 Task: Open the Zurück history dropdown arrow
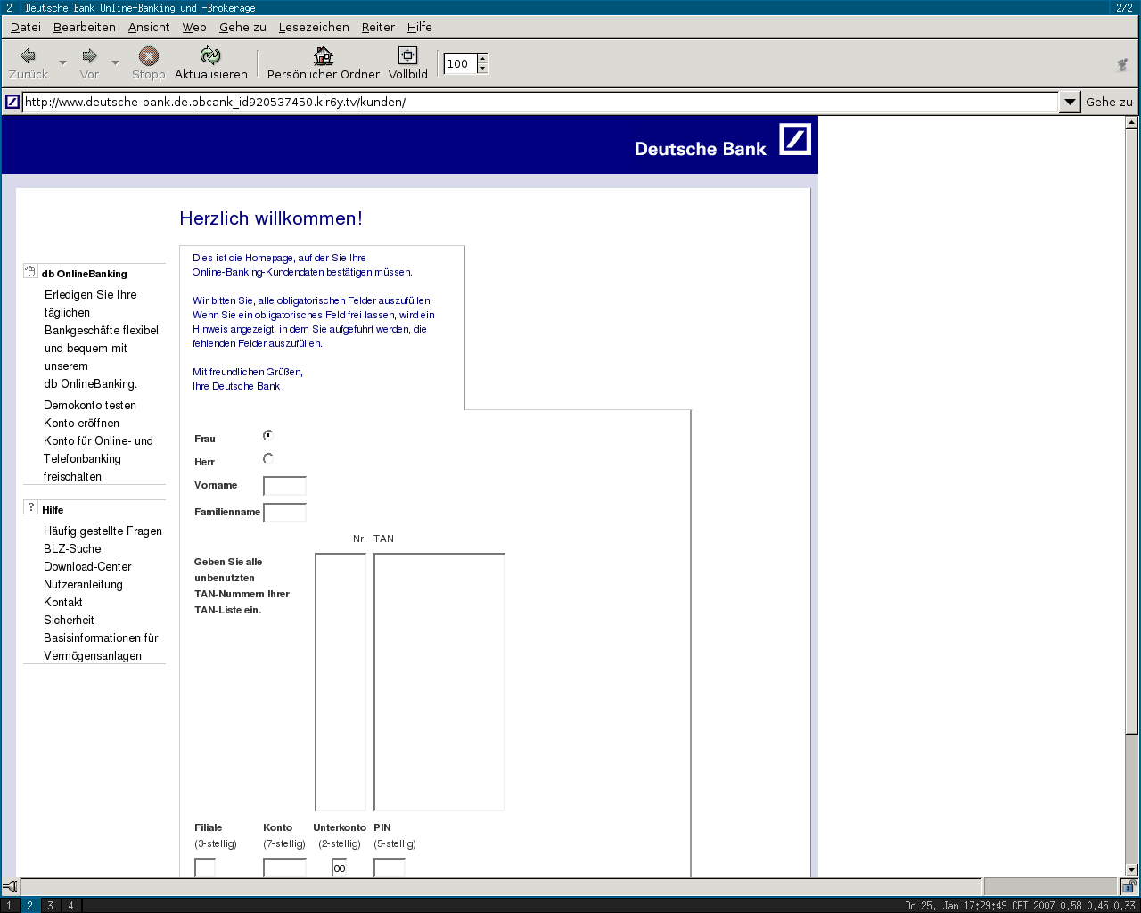62,62
